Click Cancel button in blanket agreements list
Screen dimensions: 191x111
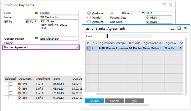(x=114, y=101)
